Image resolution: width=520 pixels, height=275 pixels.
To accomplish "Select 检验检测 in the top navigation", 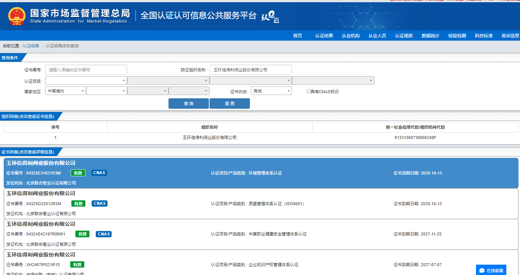I will 457,36.
